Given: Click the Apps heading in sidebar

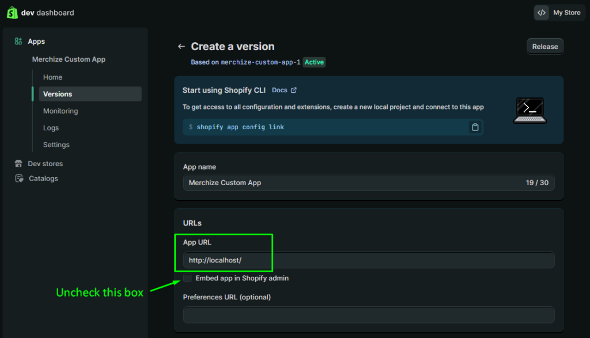Looking at the screenshot, I should coord(36,41).
